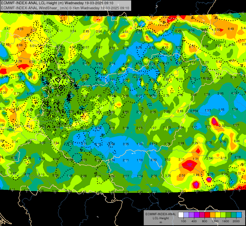The image size is (246, 226).
Task: Click wind shear value 6.89
Action: pyautogui.click(x=166, y=80)
